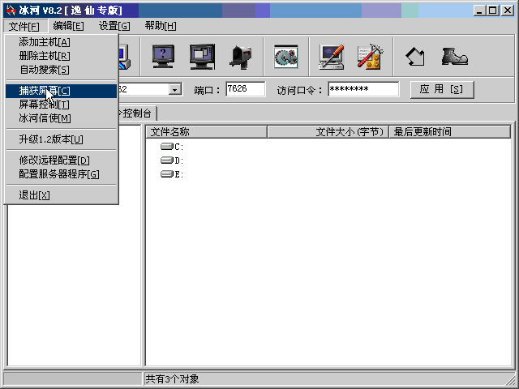Expand the host address dropdown arrow
This screenshot has height=389, width=519.
[175, 89]
